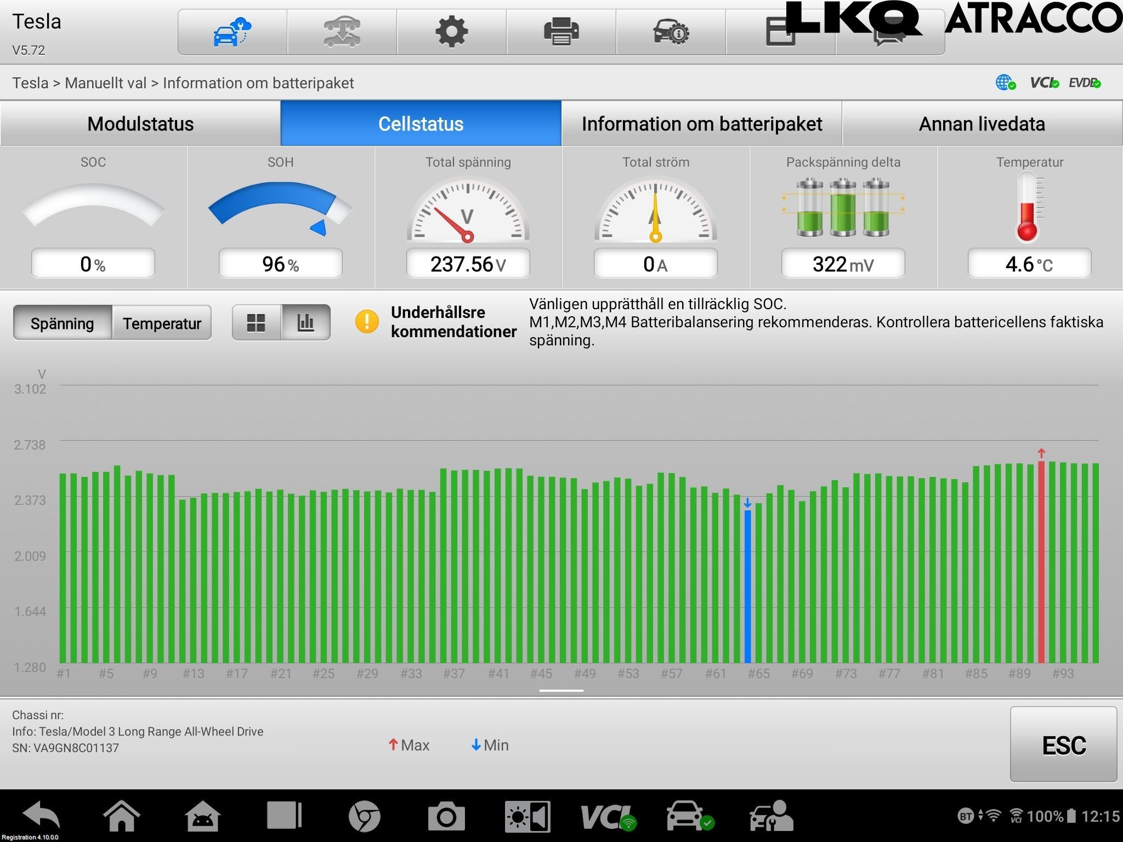Open the vehicle info gear icon

[671, 32]
